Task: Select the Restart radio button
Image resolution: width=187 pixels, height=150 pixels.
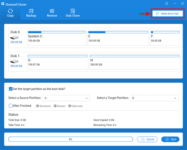Action: point(55,106)
